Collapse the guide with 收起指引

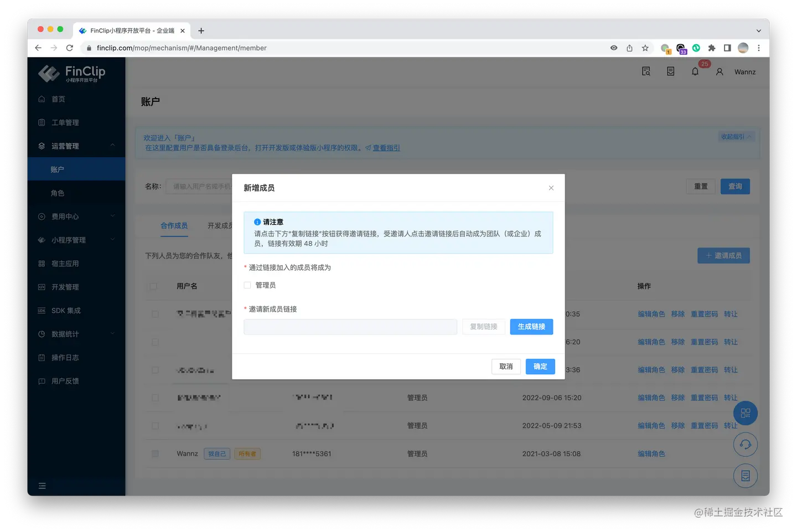tap(736, 137)
